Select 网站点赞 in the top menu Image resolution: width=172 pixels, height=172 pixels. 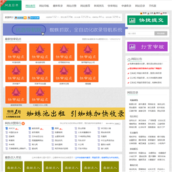coord(72,6)
